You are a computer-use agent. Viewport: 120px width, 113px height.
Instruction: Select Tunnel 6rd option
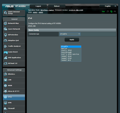71,60
